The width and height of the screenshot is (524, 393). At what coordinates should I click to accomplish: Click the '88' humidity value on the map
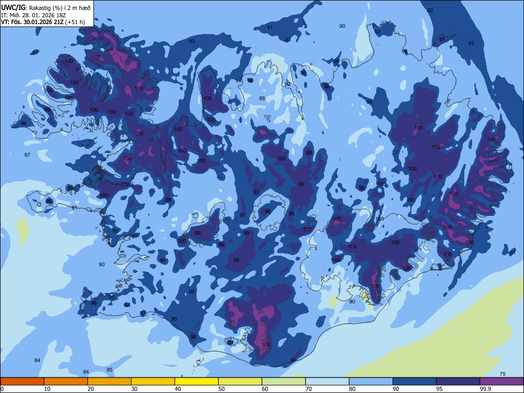[x=262, y=99]
